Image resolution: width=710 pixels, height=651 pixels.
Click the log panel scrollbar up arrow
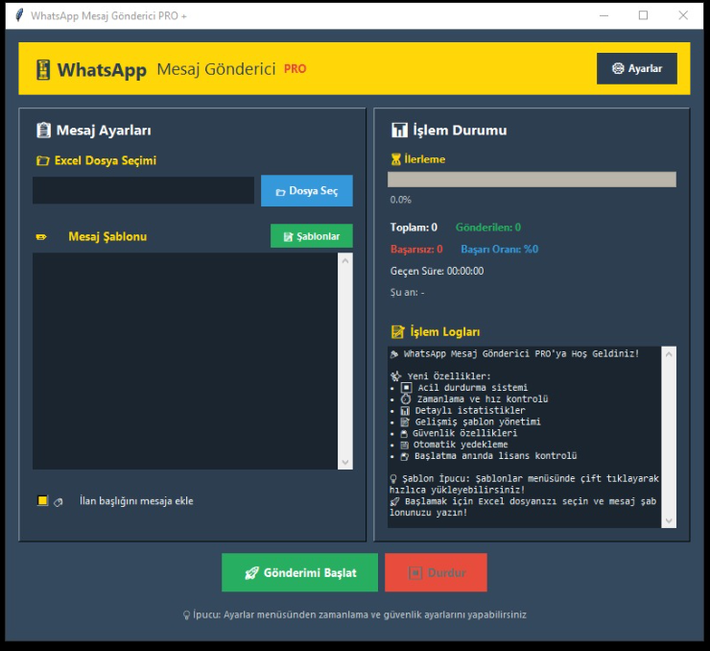[x=669, y=354]
